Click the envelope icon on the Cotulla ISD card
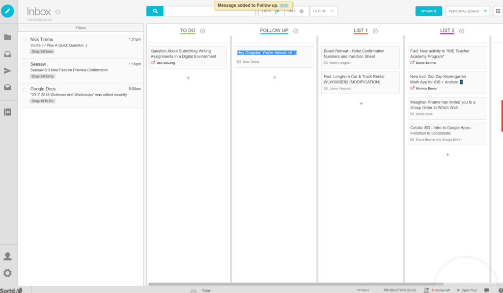Viewport: 503px width, 293px height. (x=412, y=140)
